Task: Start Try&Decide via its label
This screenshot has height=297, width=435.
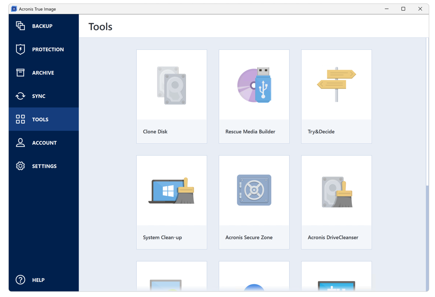Action: [x=321, y=131]
